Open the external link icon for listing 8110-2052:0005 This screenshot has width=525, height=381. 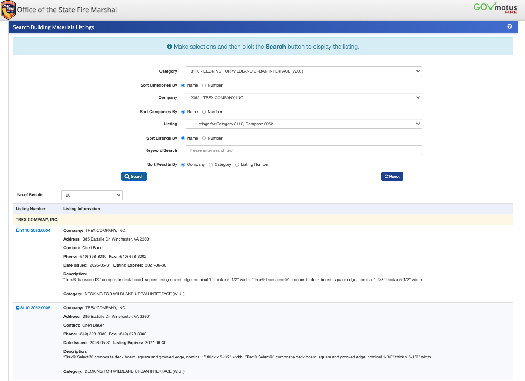click(x=17, y=308)
